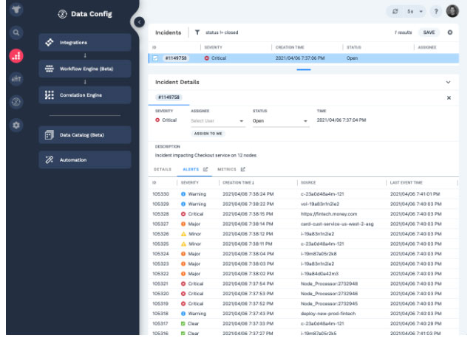This screenshot has height=344, width=476.
Task: Close the incident #1149758 detail tab
Action: click(x=449, y=97)
